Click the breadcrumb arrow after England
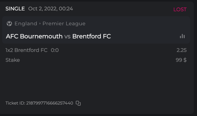Image resolution: width=197 pixels, height=116 pixels. pyautogui.click(x=40, y=24)
